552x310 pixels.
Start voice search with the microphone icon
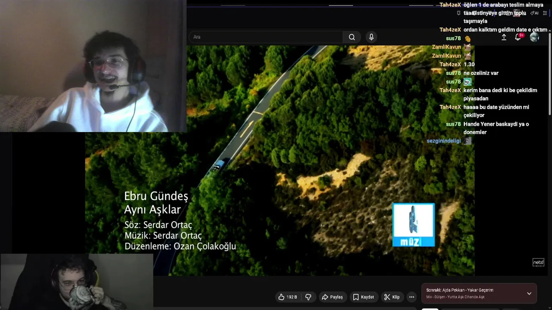[x=371, y=37]
